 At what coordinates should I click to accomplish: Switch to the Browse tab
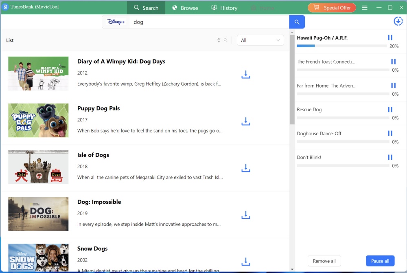click(x=185, y=8)
